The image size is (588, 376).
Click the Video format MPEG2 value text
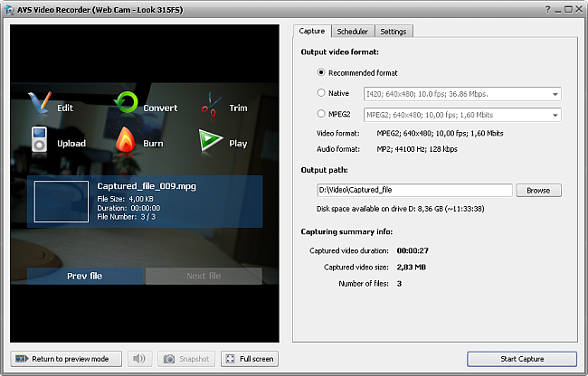pos(440,134)
